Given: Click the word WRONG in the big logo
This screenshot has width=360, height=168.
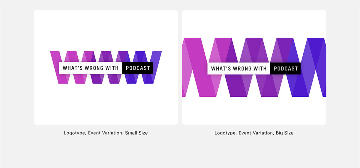Looking at the screenshot, I should pyautogui.click(x=242, y=69).
